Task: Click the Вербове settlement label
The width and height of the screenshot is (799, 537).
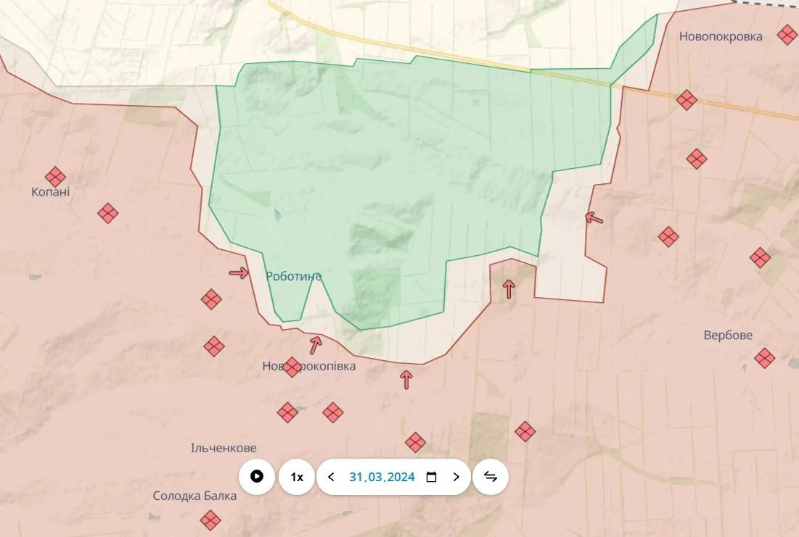Action: pyautogui.click(x=728, y=336)
